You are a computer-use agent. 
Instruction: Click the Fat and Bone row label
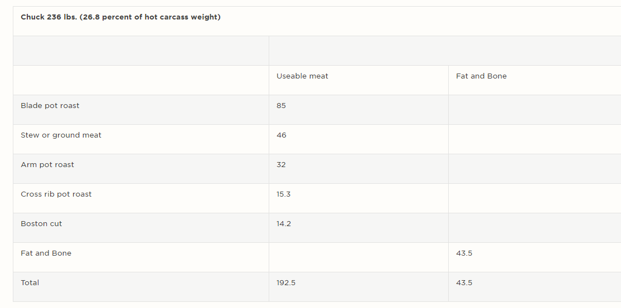pos(46,253)
